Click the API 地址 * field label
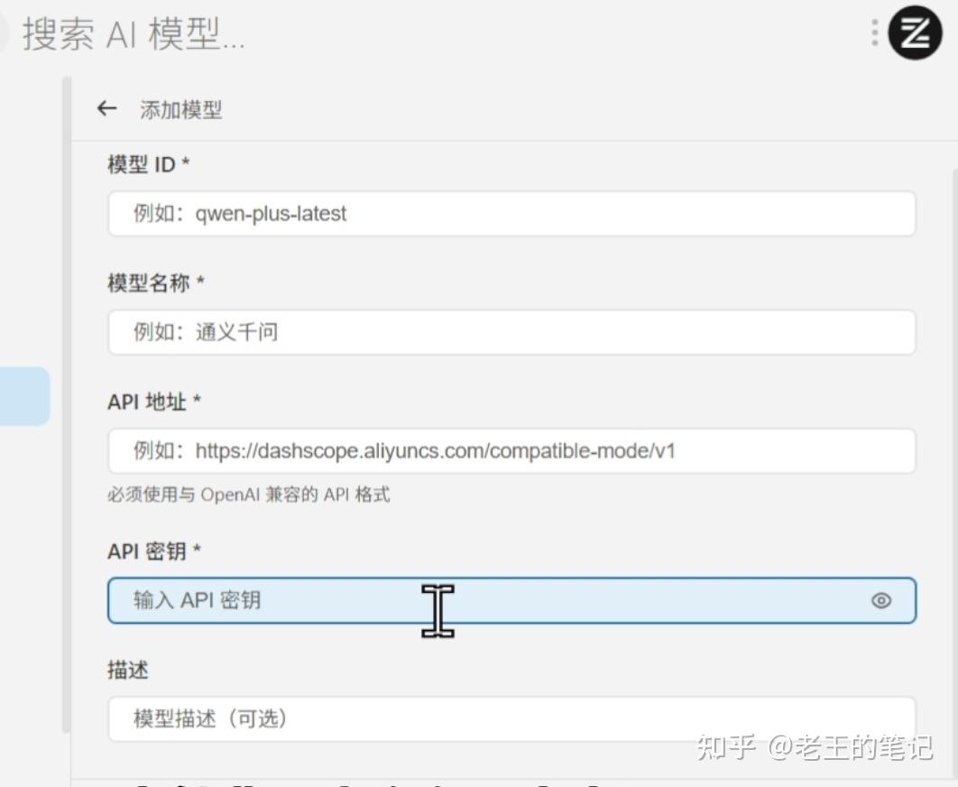The image size is (958, 787). pyautogui.click(x=154, y=402)
